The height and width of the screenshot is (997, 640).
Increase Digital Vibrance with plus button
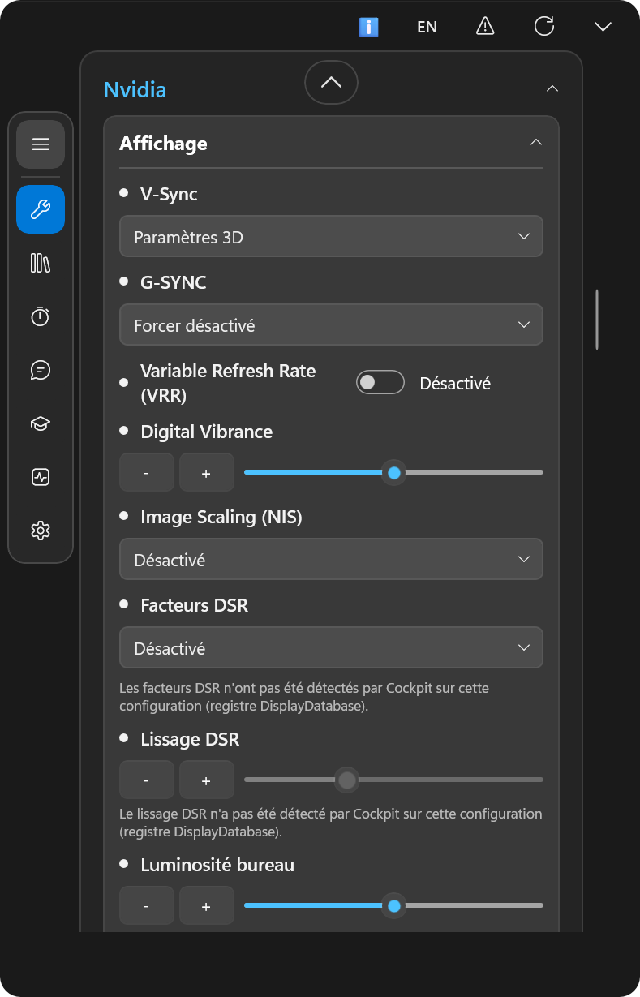coord(207,472)
